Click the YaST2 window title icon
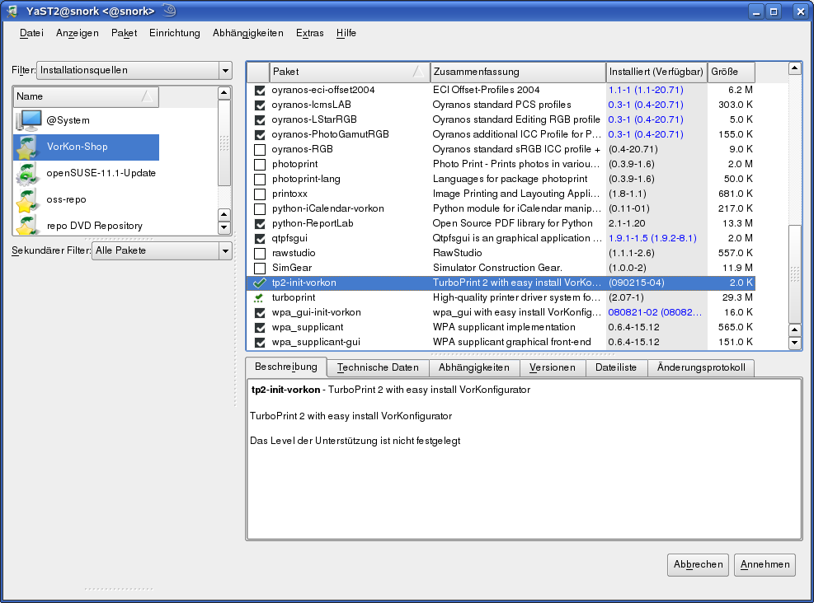This screenshot has height=603, width=814. pos(12,11)
